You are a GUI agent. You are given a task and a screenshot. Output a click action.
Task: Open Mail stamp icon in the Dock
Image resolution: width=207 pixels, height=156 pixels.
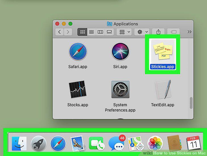coord(78,143)
